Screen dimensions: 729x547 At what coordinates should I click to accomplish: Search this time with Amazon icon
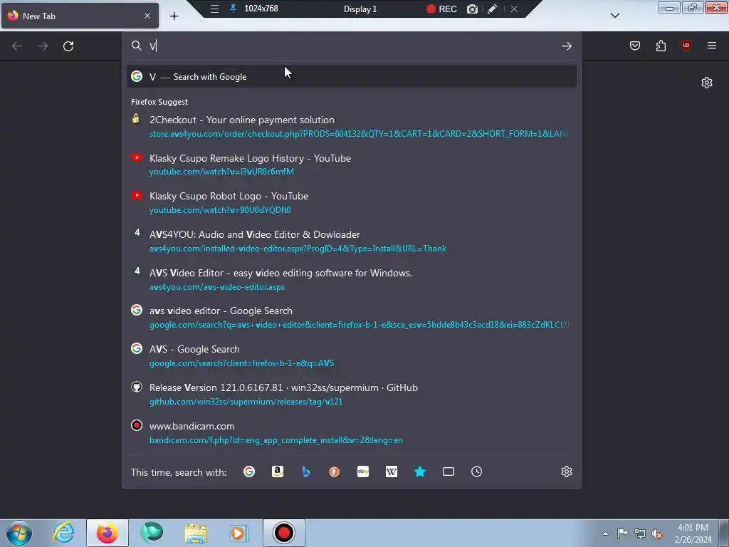[278, 472]
